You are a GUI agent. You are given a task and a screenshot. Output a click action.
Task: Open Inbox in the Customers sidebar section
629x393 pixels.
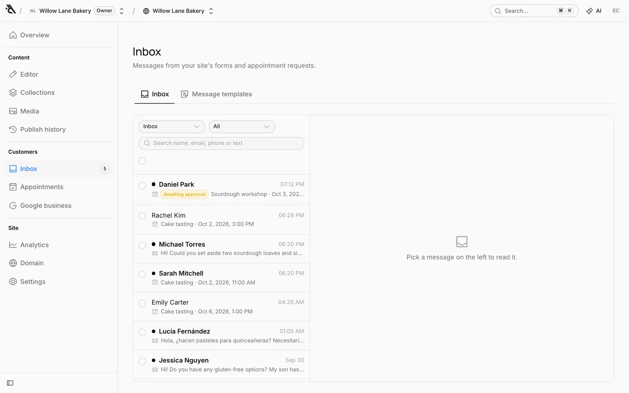[59, 169]
